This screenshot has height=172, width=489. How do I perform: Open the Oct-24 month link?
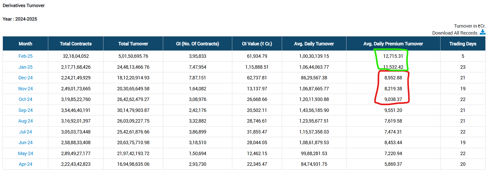coord(26,99)
